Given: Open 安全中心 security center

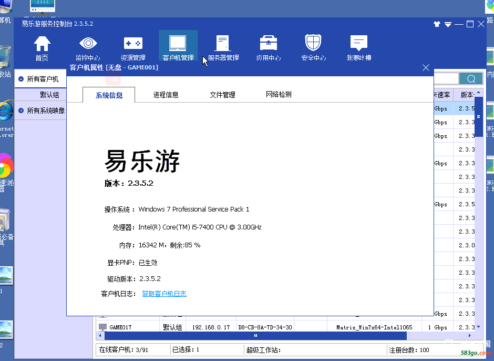Looking at the screenshot, I should point(314,47).
